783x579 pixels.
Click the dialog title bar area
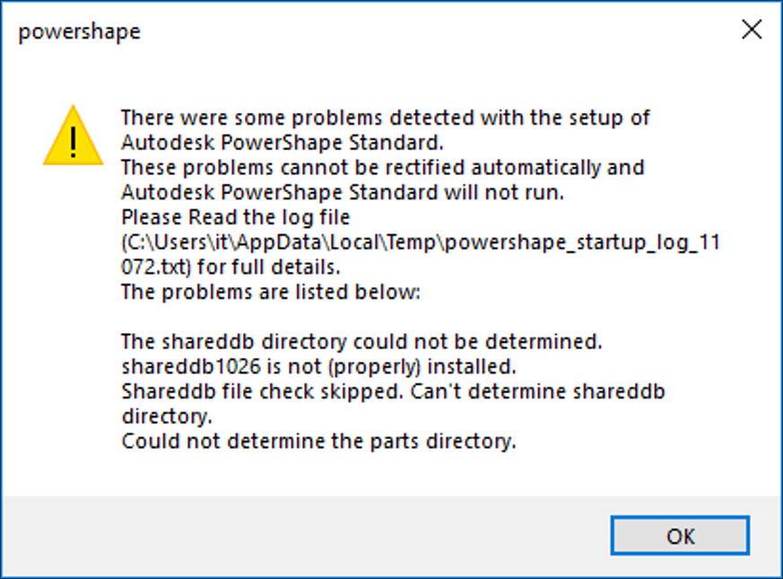[x=359, y=31]
